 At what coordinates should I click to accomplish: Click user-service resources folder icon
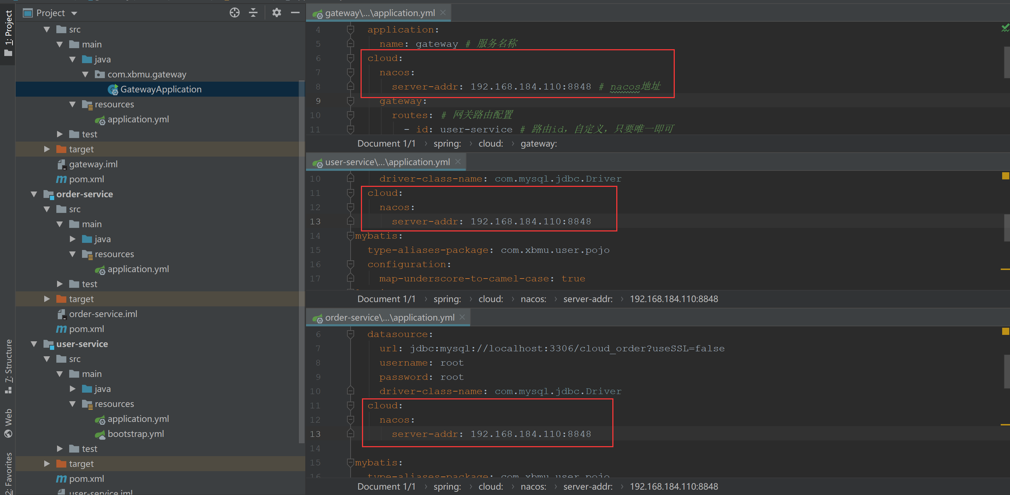pyautogui.click(x=87, y=404)
